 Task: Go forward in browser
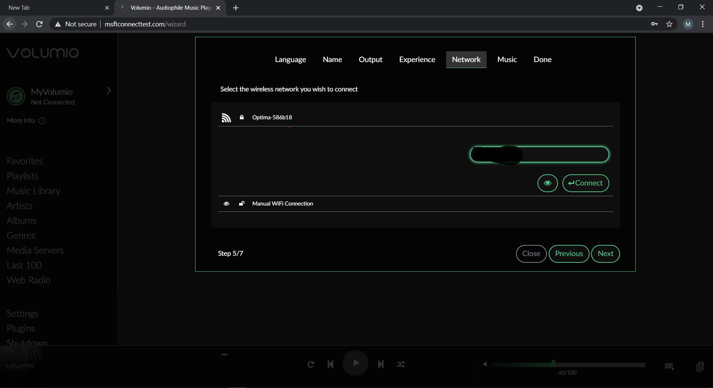[25, 24]
